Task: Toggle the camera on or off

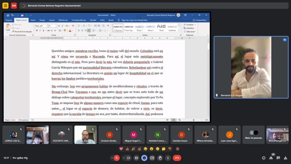Action: click(x=128, y=158)
